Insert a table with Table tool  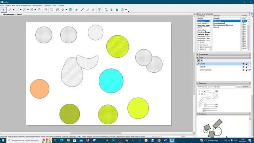(70, 10)
